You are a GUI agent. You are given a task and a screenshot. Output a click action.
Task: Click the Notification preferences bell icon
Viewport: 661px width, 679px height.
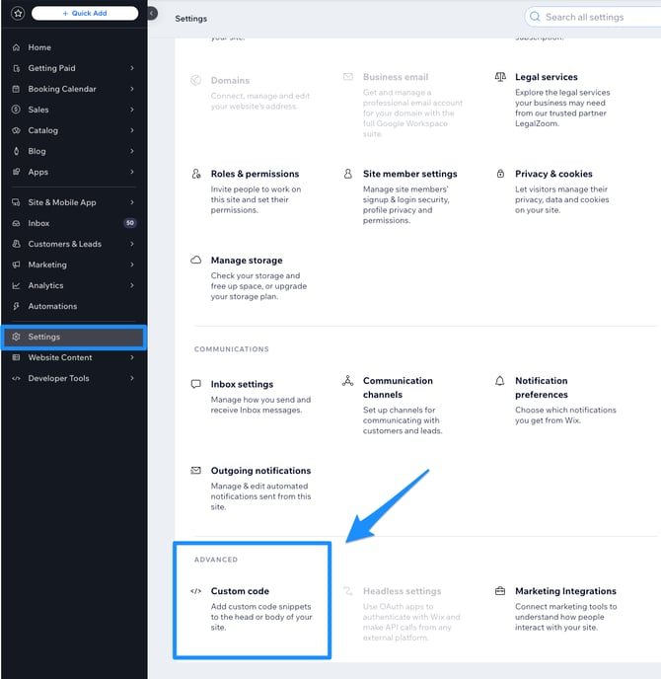499,381
